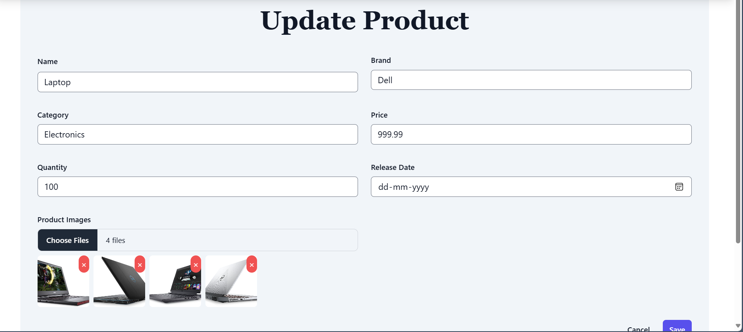
Task: Remove the open-screen gaming laptop image
Action: tap(196, 264)
